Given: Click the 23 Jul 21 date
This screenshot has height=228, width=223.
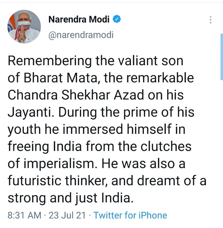Looking at the screenshot, I should tap(68, 215).
